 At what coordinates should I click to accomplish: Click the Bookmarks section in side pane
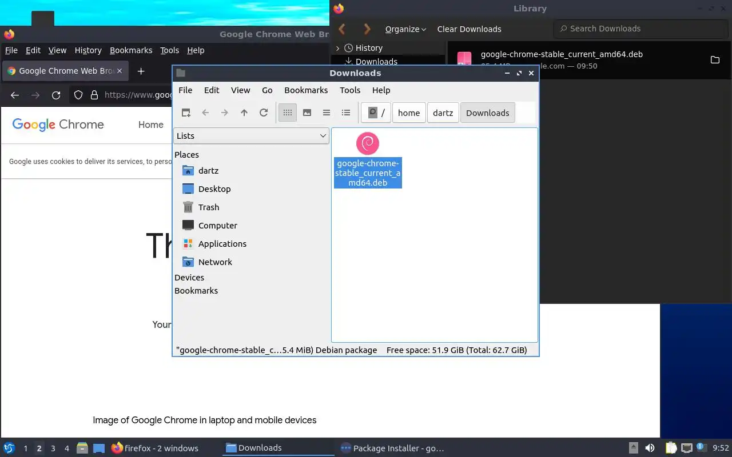(x=196, y=291)
